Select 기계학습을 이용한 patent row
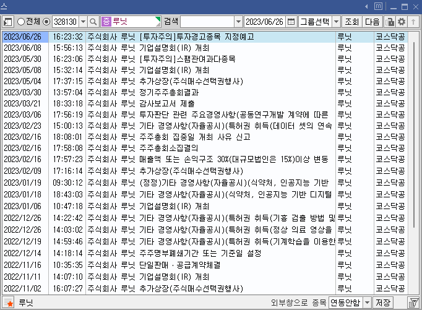Image resolution: width=422 pixels, height=310 pixels. coord(205,241)
